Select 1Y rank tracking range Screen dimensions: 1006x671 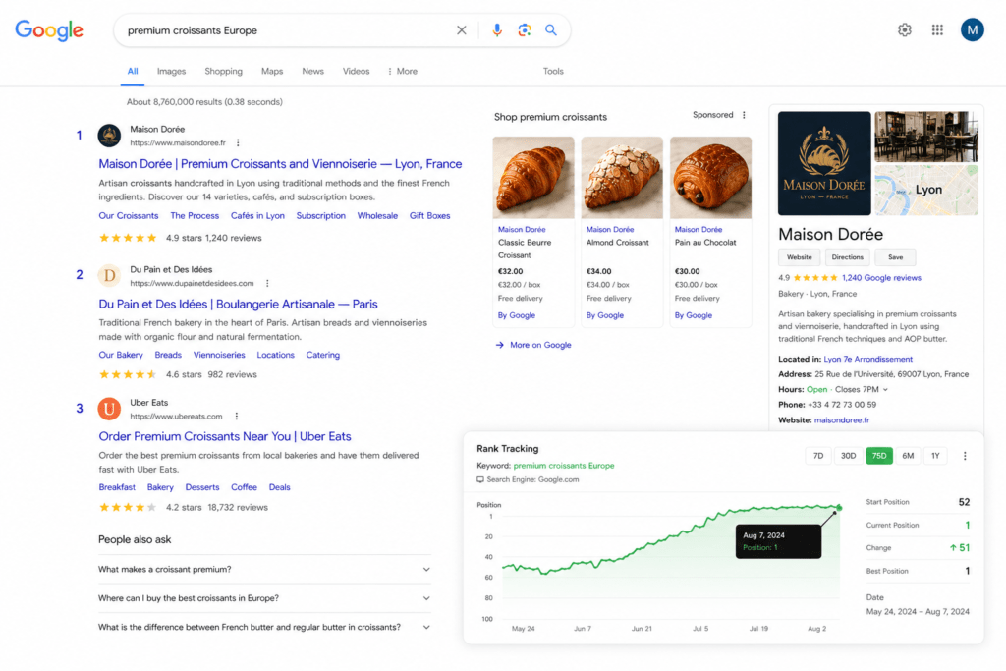(x=935, y=456)
